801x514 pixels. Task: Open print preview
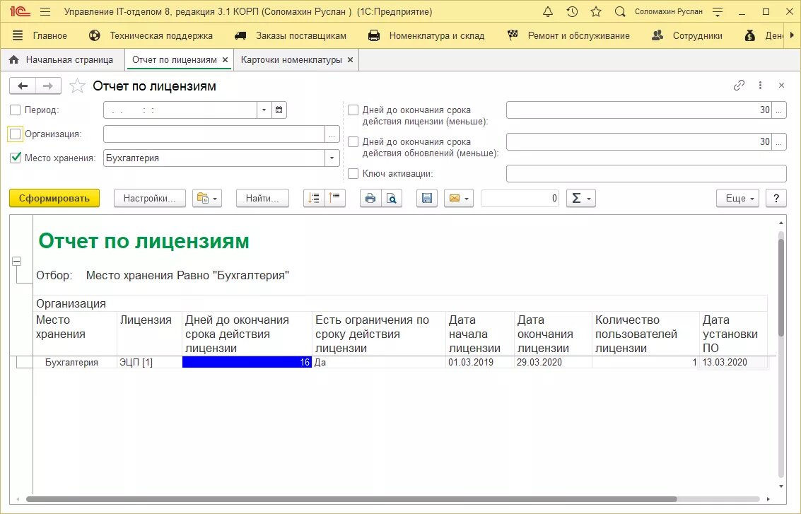pos(392,198)
